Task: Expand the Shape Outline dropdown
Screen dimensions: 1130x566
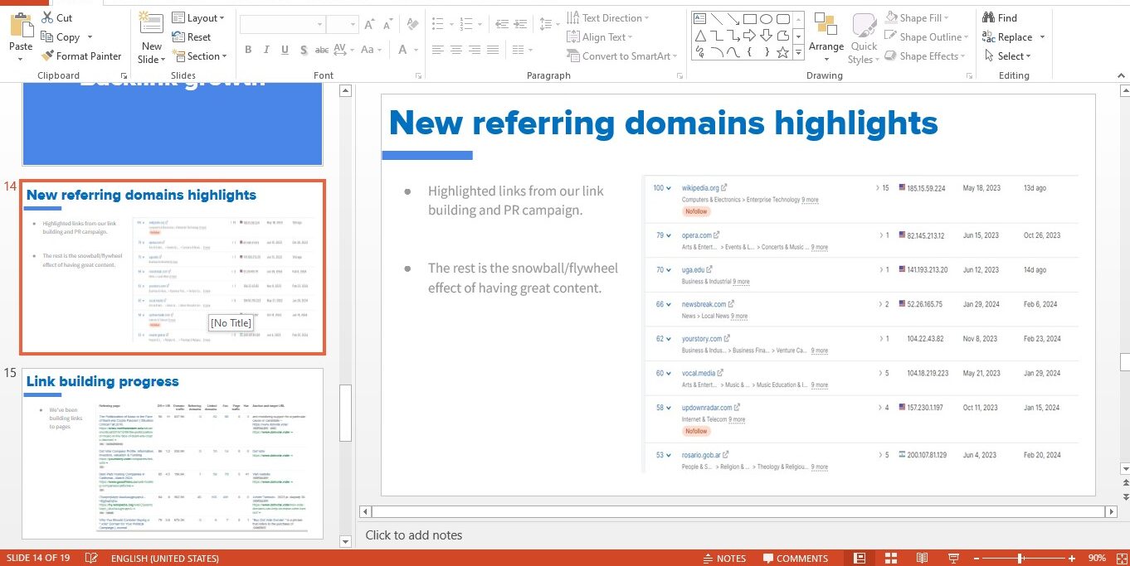Action: point(927,36)
